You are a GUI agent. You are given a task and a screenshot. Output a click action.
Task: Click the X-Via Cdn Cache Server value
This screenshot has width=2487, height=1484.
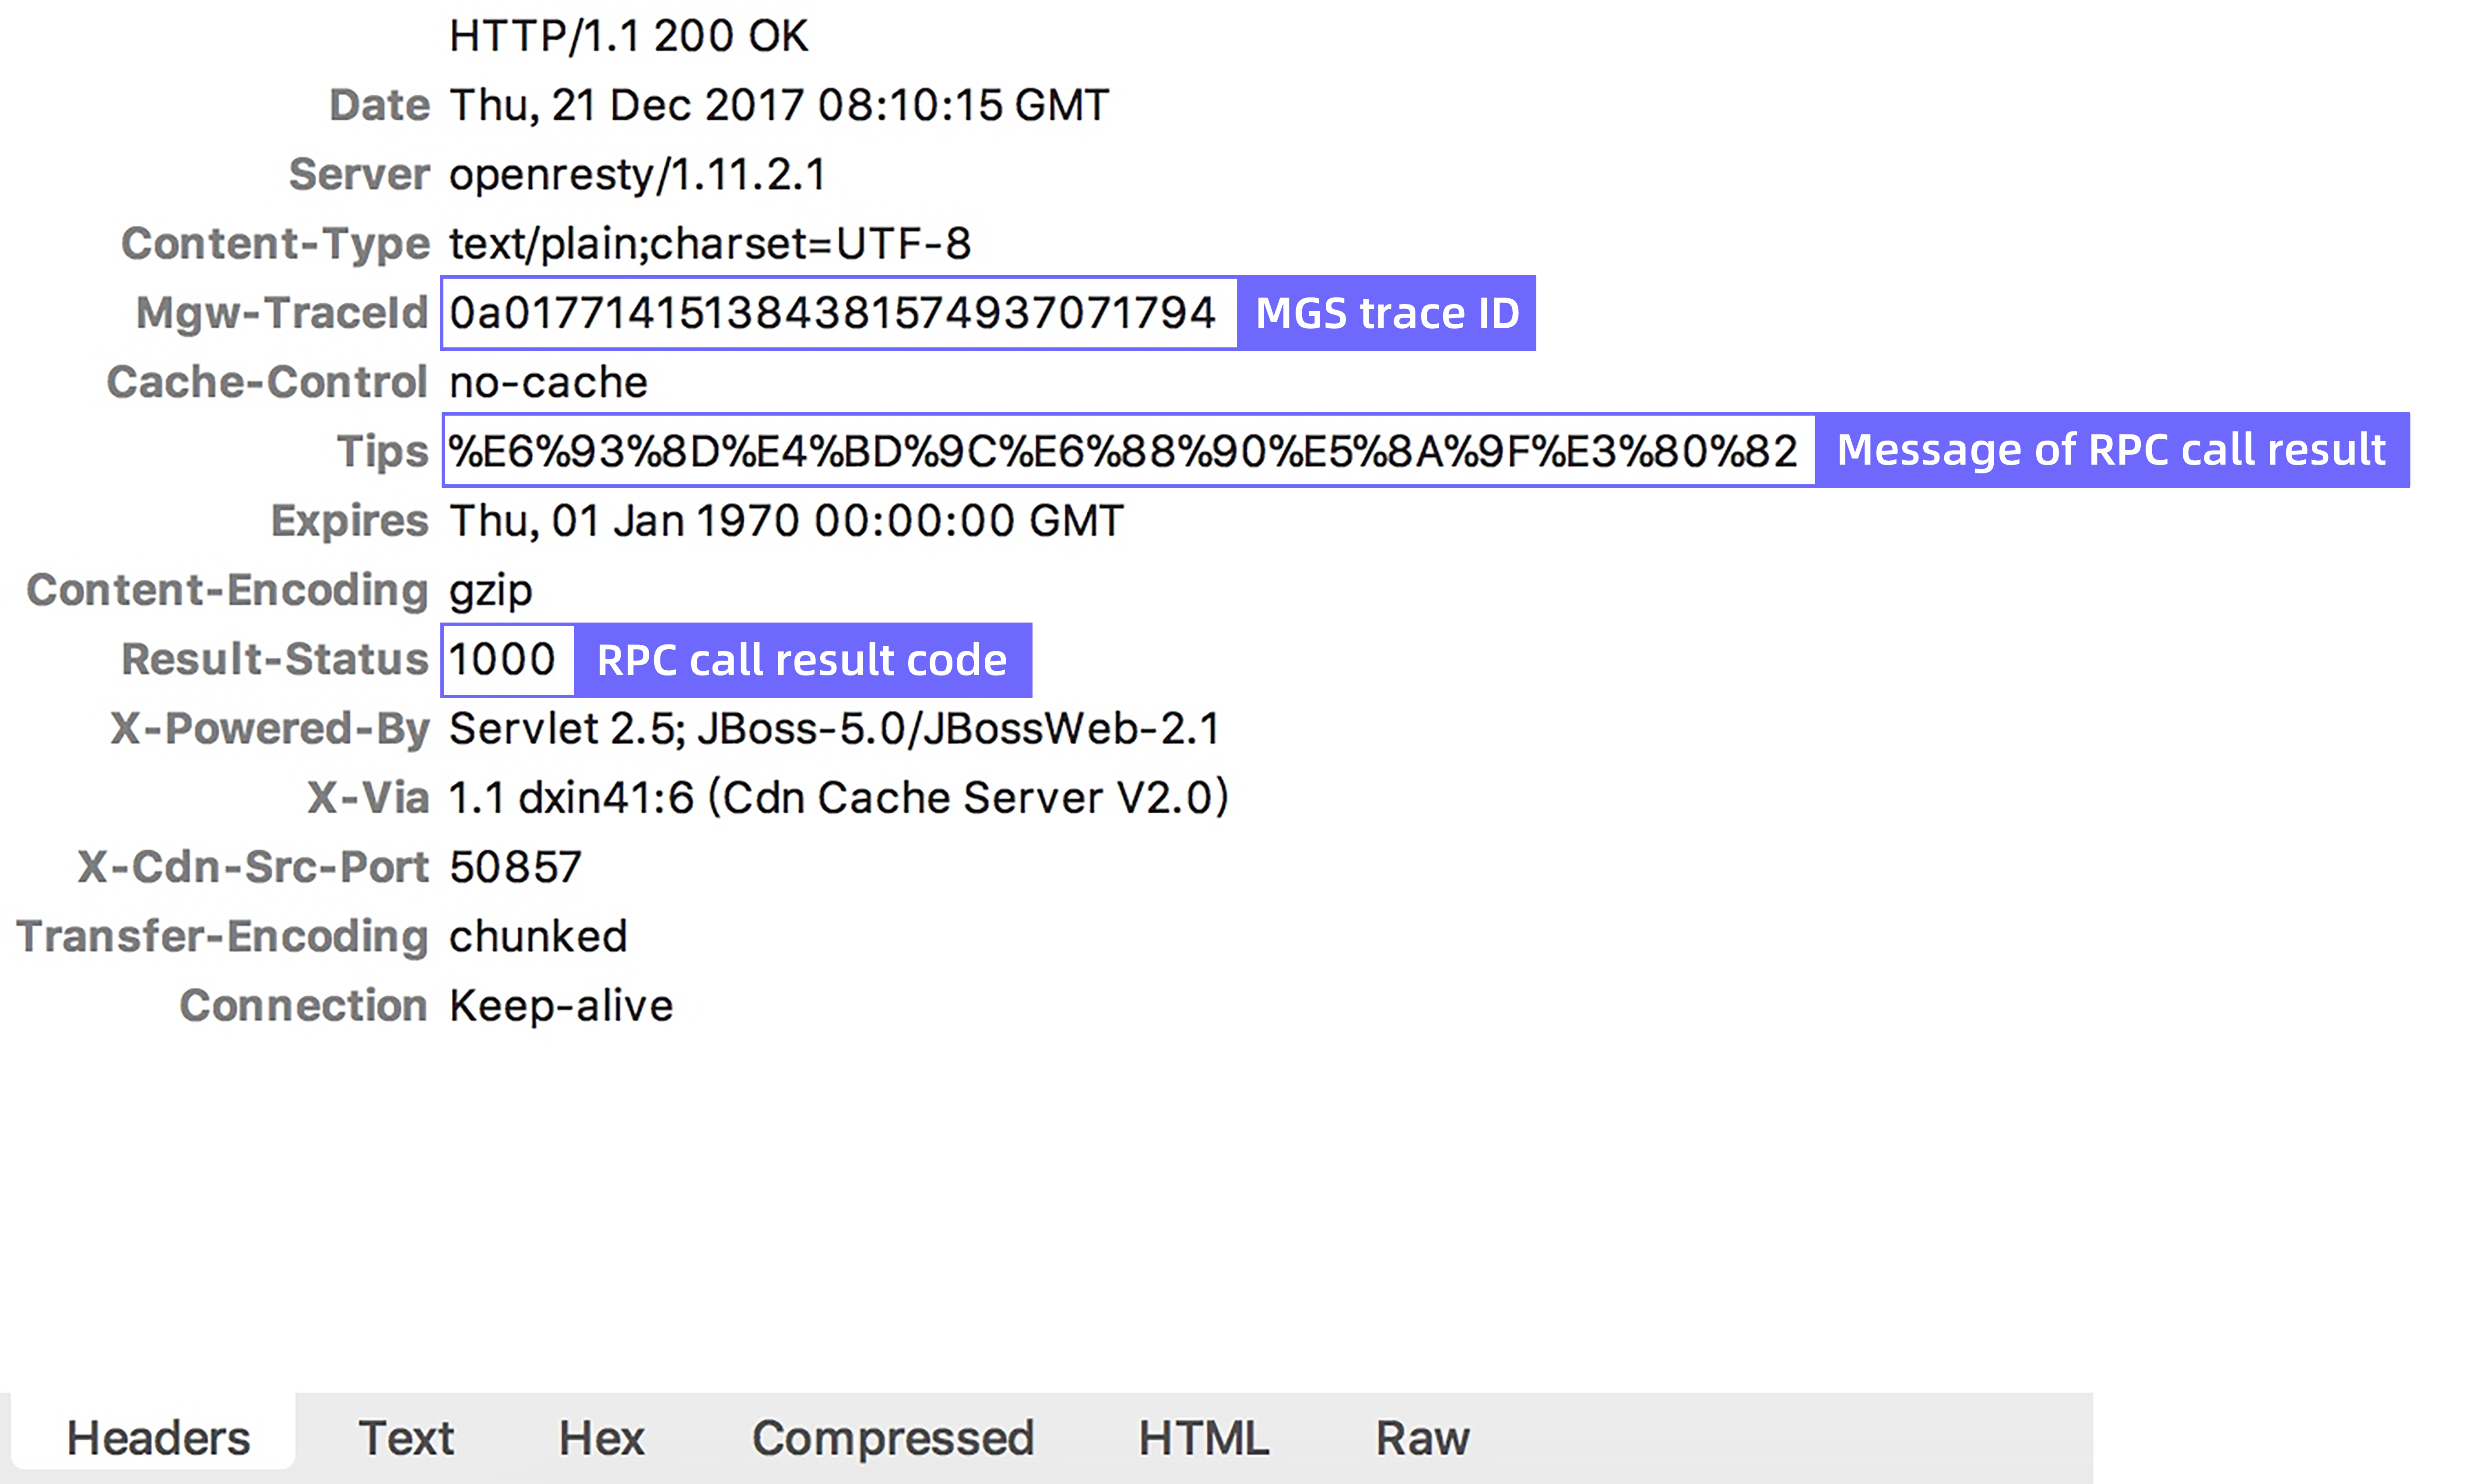point(838,798)
